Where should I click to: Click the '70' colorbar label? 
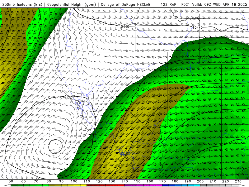point(36,181)
